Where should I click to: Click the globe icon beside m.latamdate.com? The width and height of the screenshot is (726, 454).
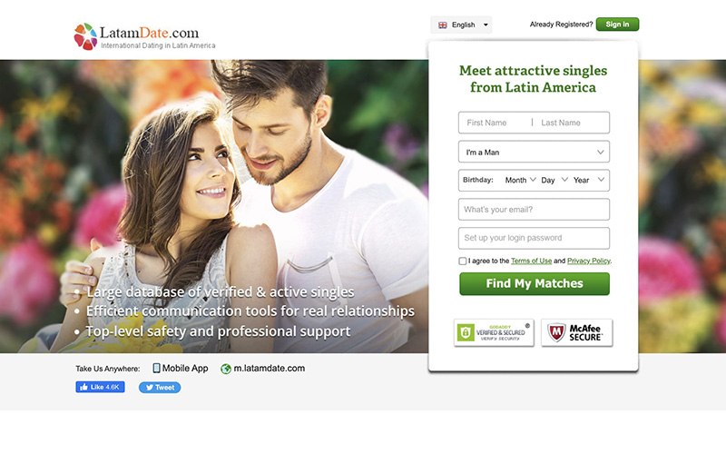[x=226, y=369]
